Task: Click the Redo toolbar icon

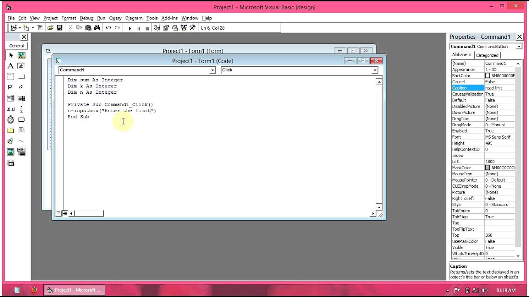Action: pyautogui.click(x=117, y=28)
